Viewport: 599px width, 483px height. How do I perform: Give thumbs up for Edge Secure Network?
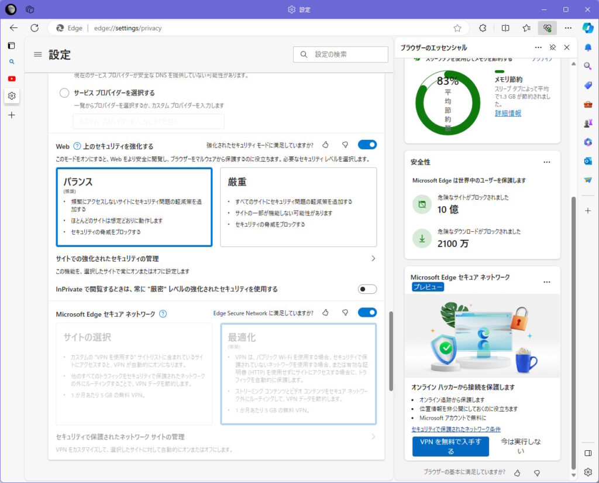coord(325,313)
